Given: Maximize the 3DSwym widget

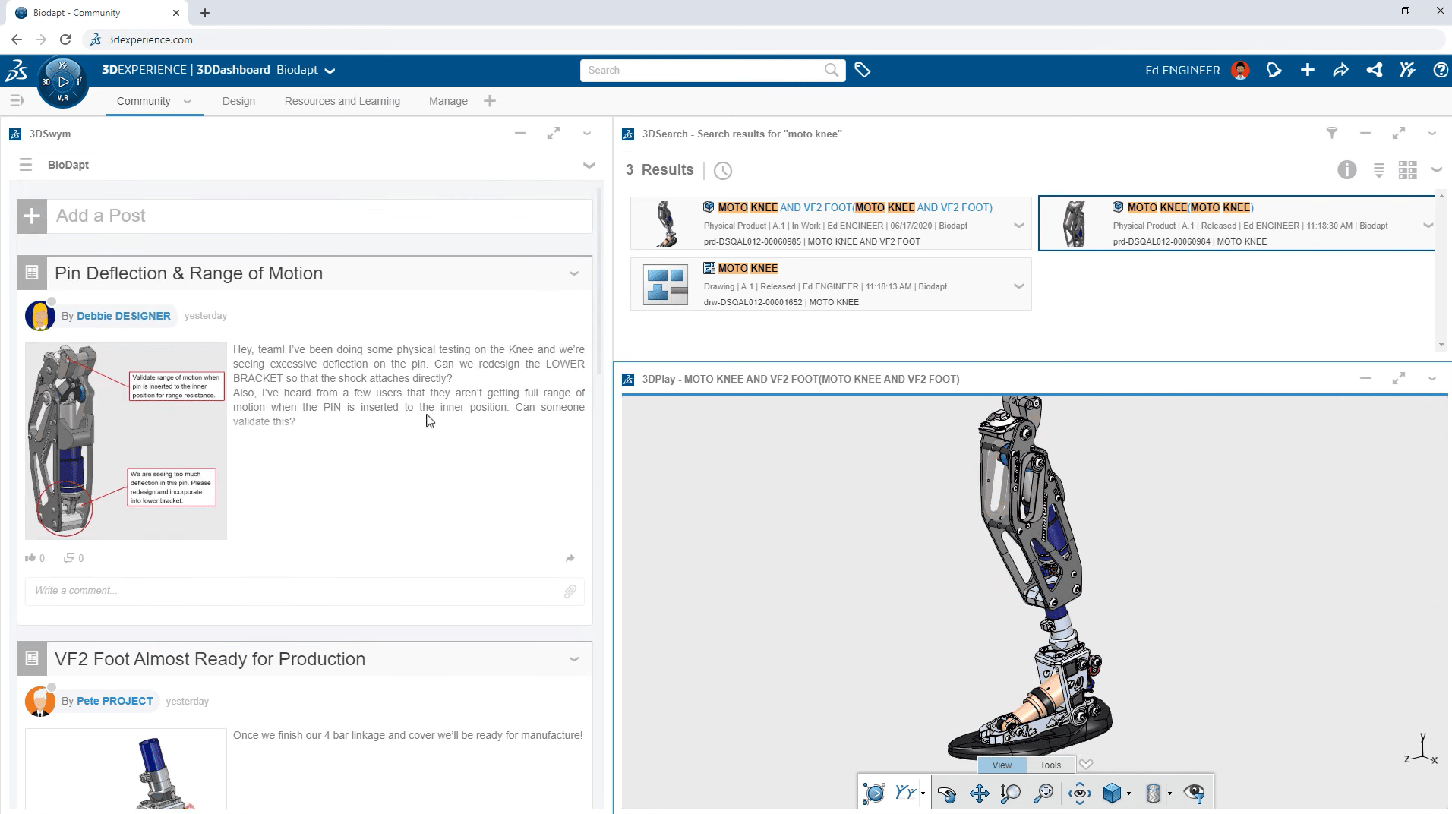Looking at the screenshot, I should [554, 133].
